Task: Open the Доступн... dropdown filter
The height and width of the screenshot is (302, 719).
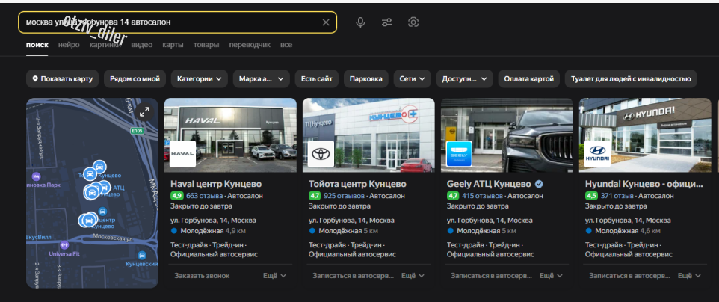Action: point(464,79)
